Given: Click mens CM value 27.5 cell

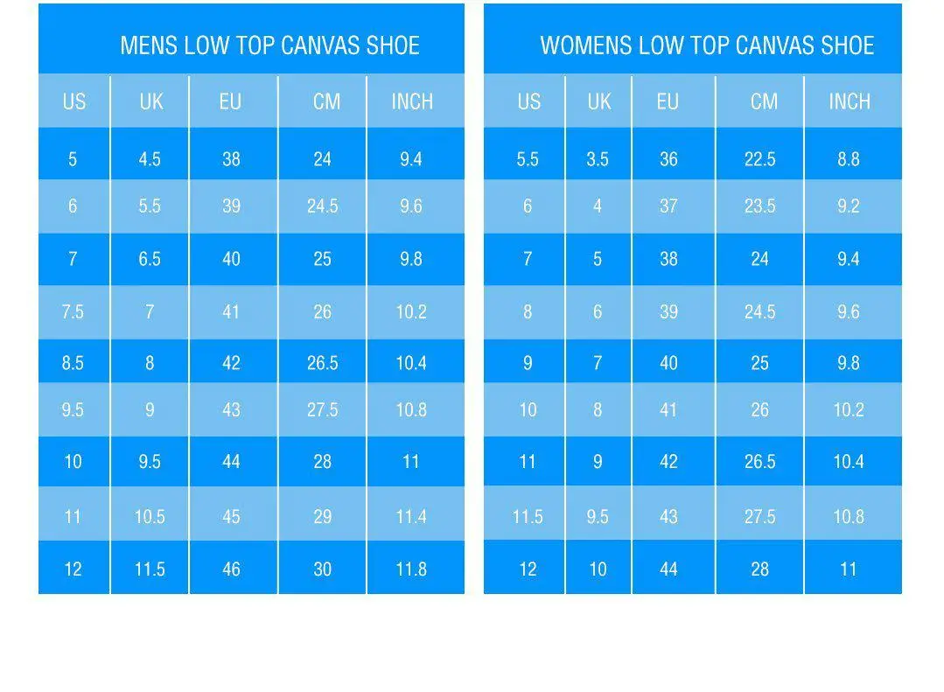Looking at the screenshot, I should (x=322, y=409).
